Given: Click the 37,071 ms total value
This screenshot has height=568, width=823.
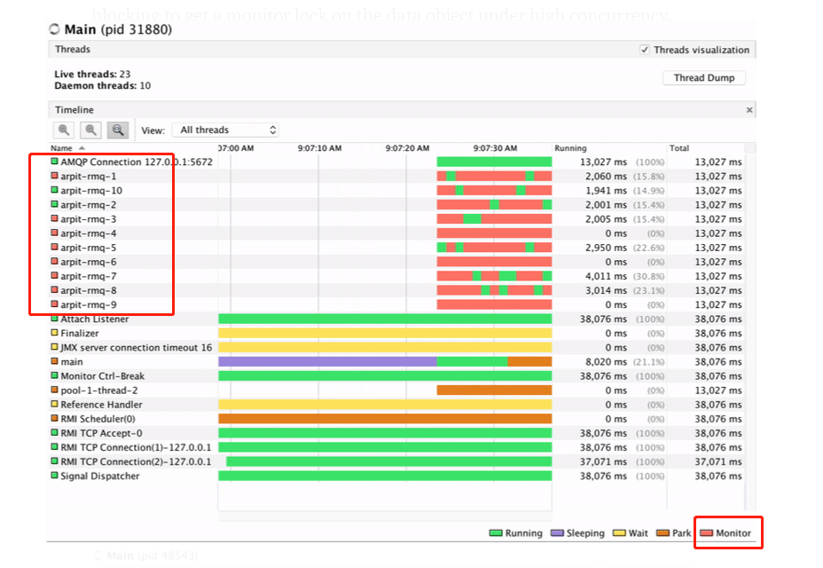Looking at the screenshot, I should click(718, 461).
